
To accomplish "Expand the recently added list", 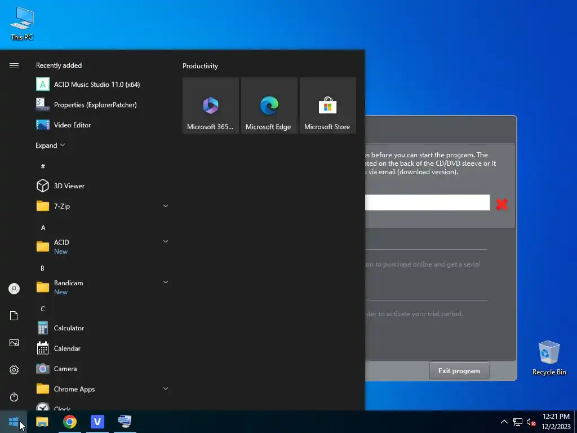I will (x=50, y=145).
